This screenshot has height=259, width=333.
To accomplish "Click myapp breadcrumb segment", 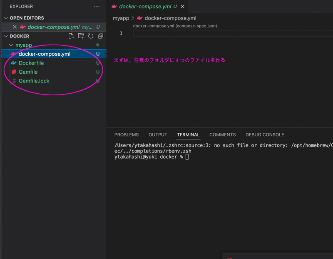I will click(x=121, y=18).
